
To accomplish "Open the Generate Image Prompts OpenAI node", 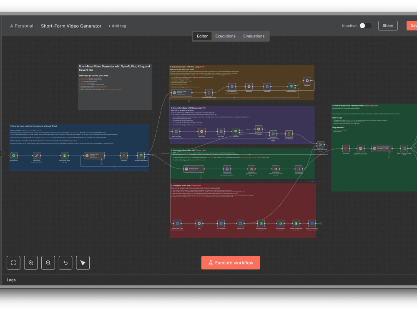I will coord(182,93).
